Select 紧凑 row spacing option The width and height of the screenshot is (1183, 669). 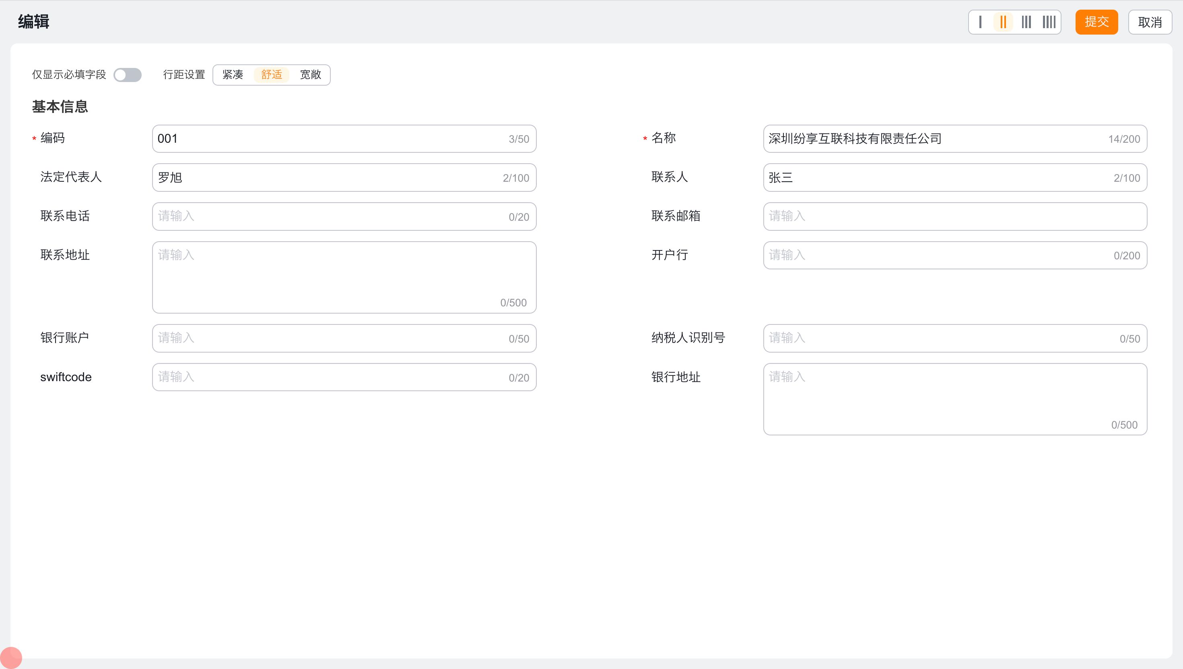tap(233, 75)
